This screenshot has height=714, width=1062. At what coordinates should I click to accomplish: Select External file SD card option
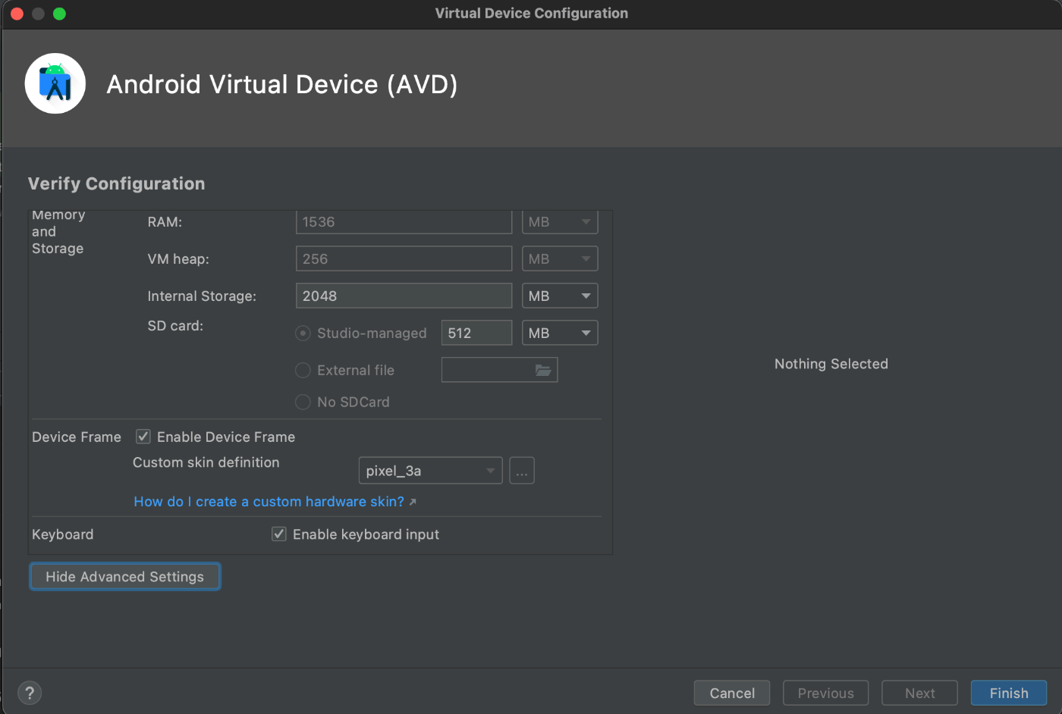(x=303, y=370)
